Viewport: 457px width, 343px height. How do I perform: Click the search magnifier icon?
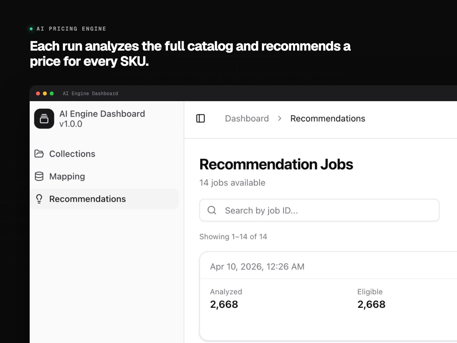[x=212, y=210]
